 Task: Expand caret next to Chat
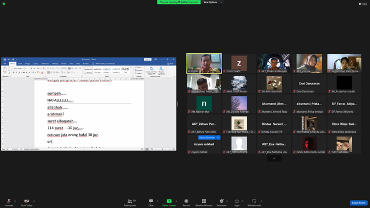coord(157,201)
